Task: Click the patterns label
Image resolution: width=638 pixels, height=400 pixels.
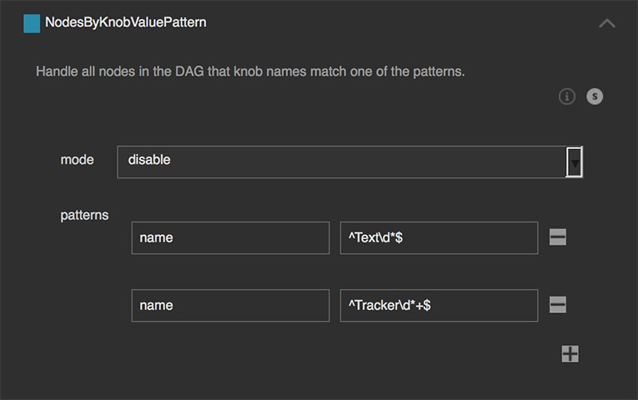Action: coord(85,215)
